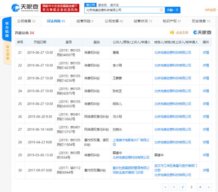Clear the search box with the X icon
Image resolution: width=218 pixels, height=192 pixels.
tap(161, 10)
